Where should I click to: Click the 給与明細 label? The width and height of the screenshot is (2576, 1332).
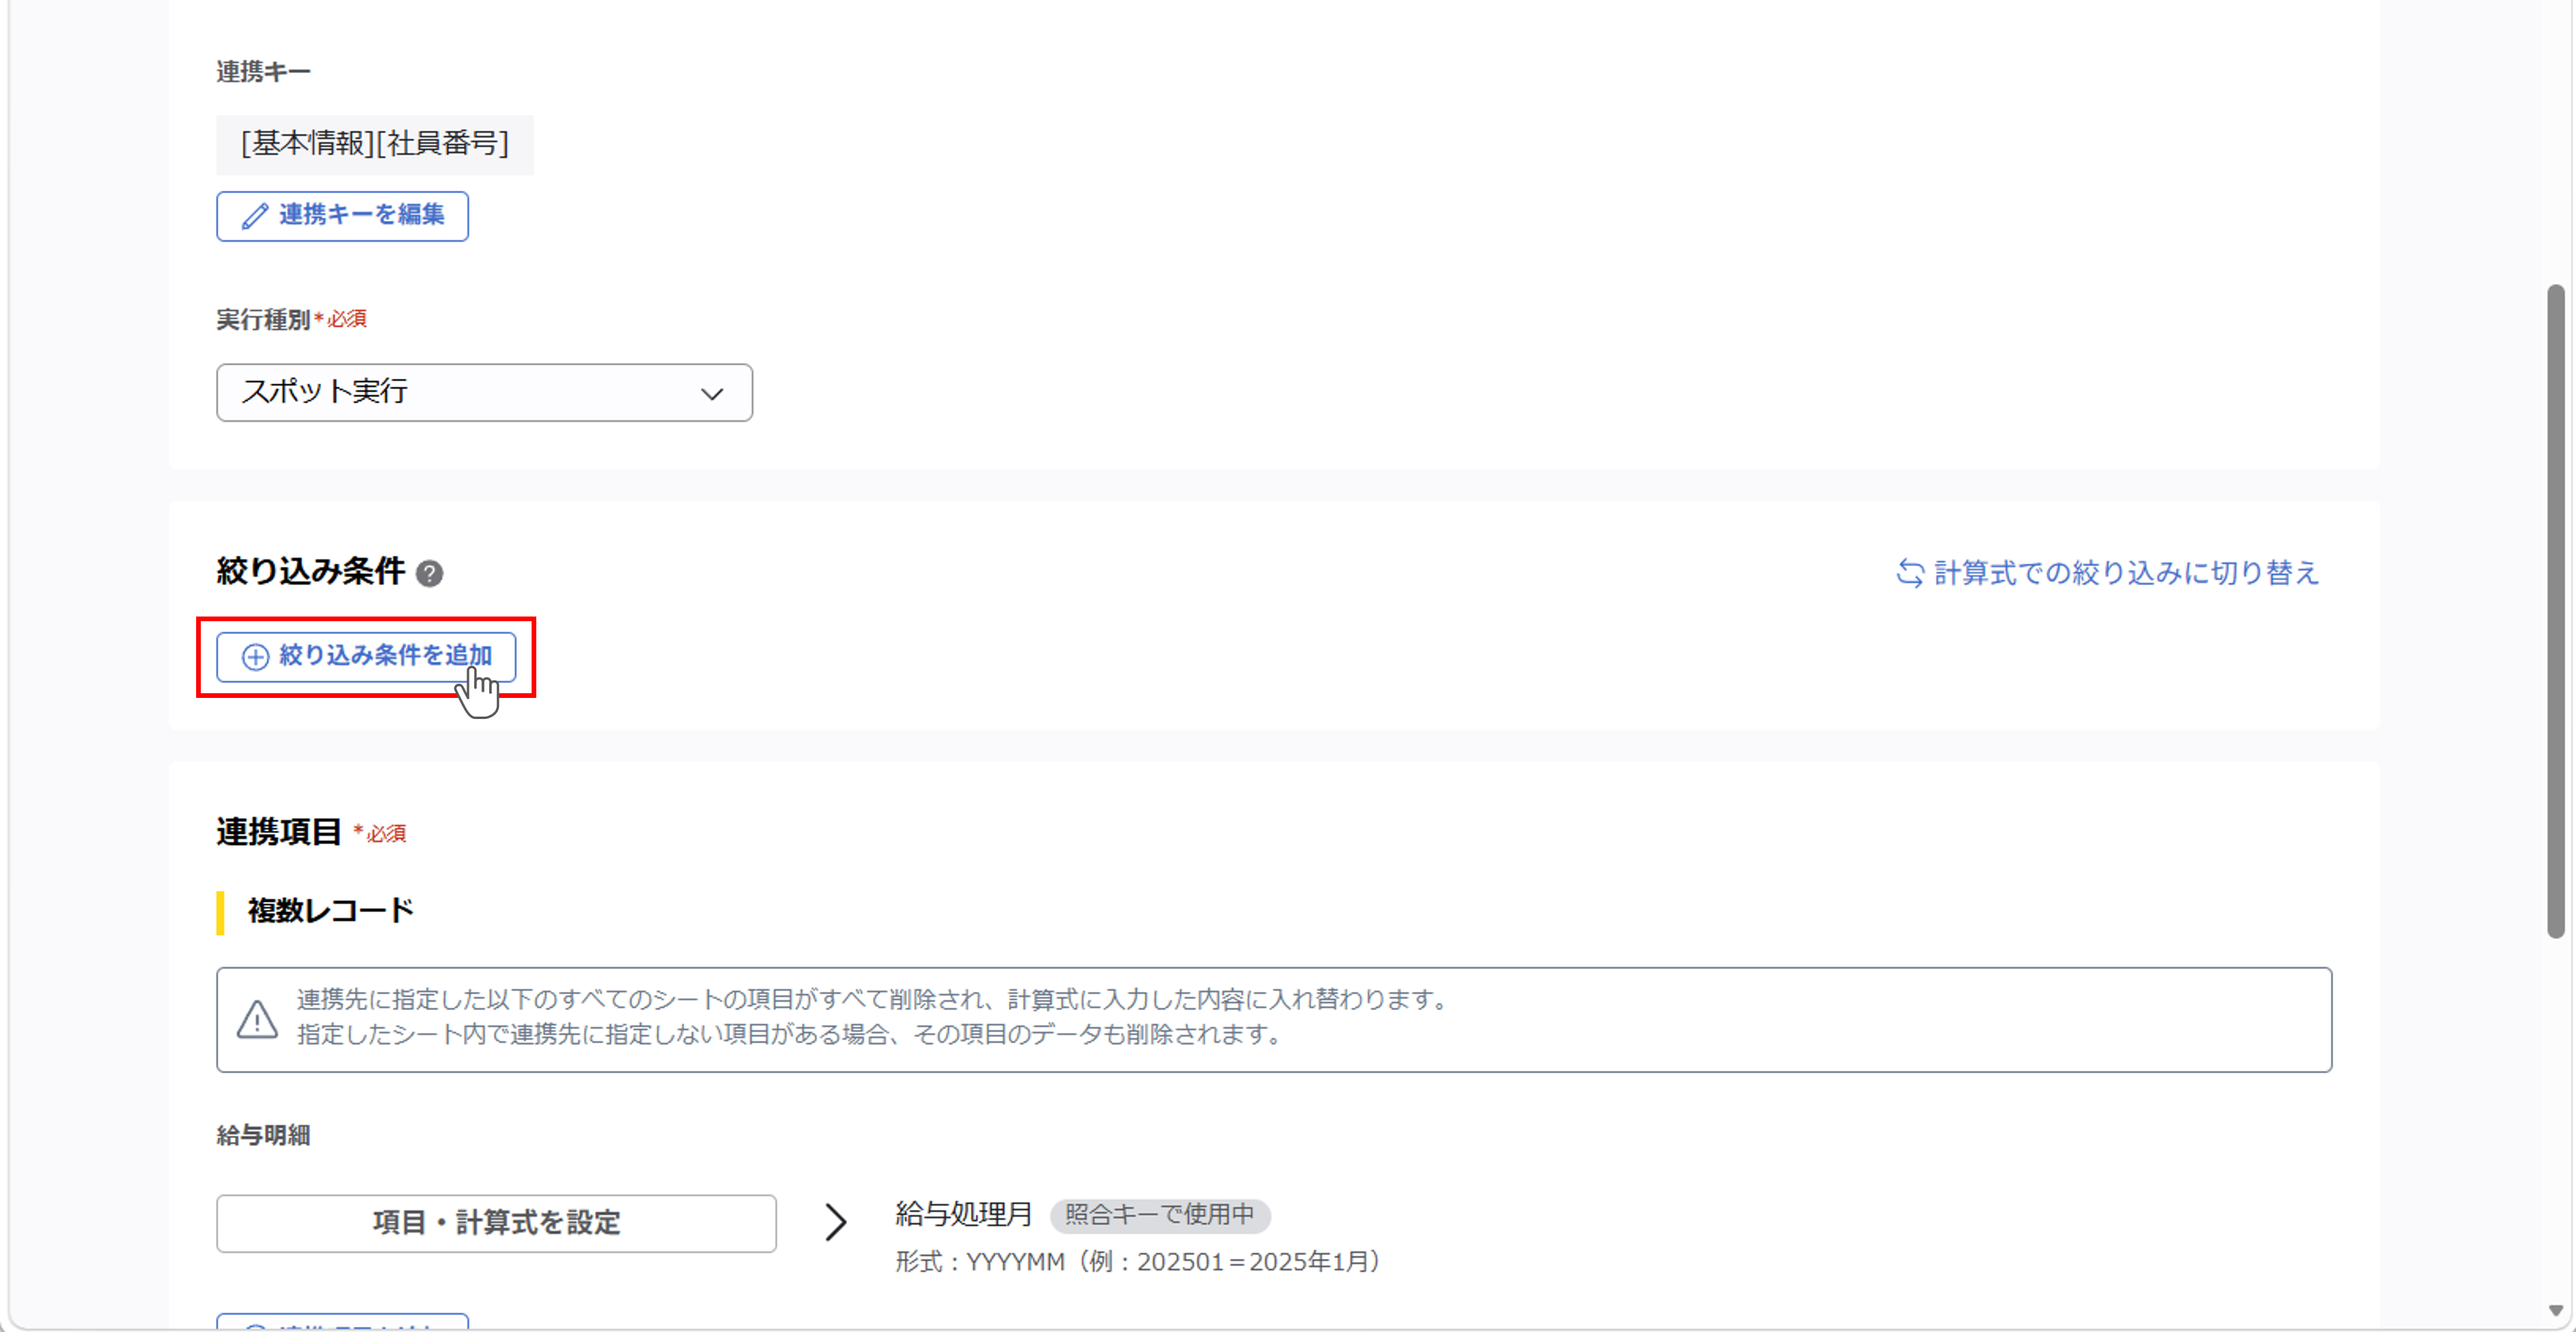[263, 1135]
